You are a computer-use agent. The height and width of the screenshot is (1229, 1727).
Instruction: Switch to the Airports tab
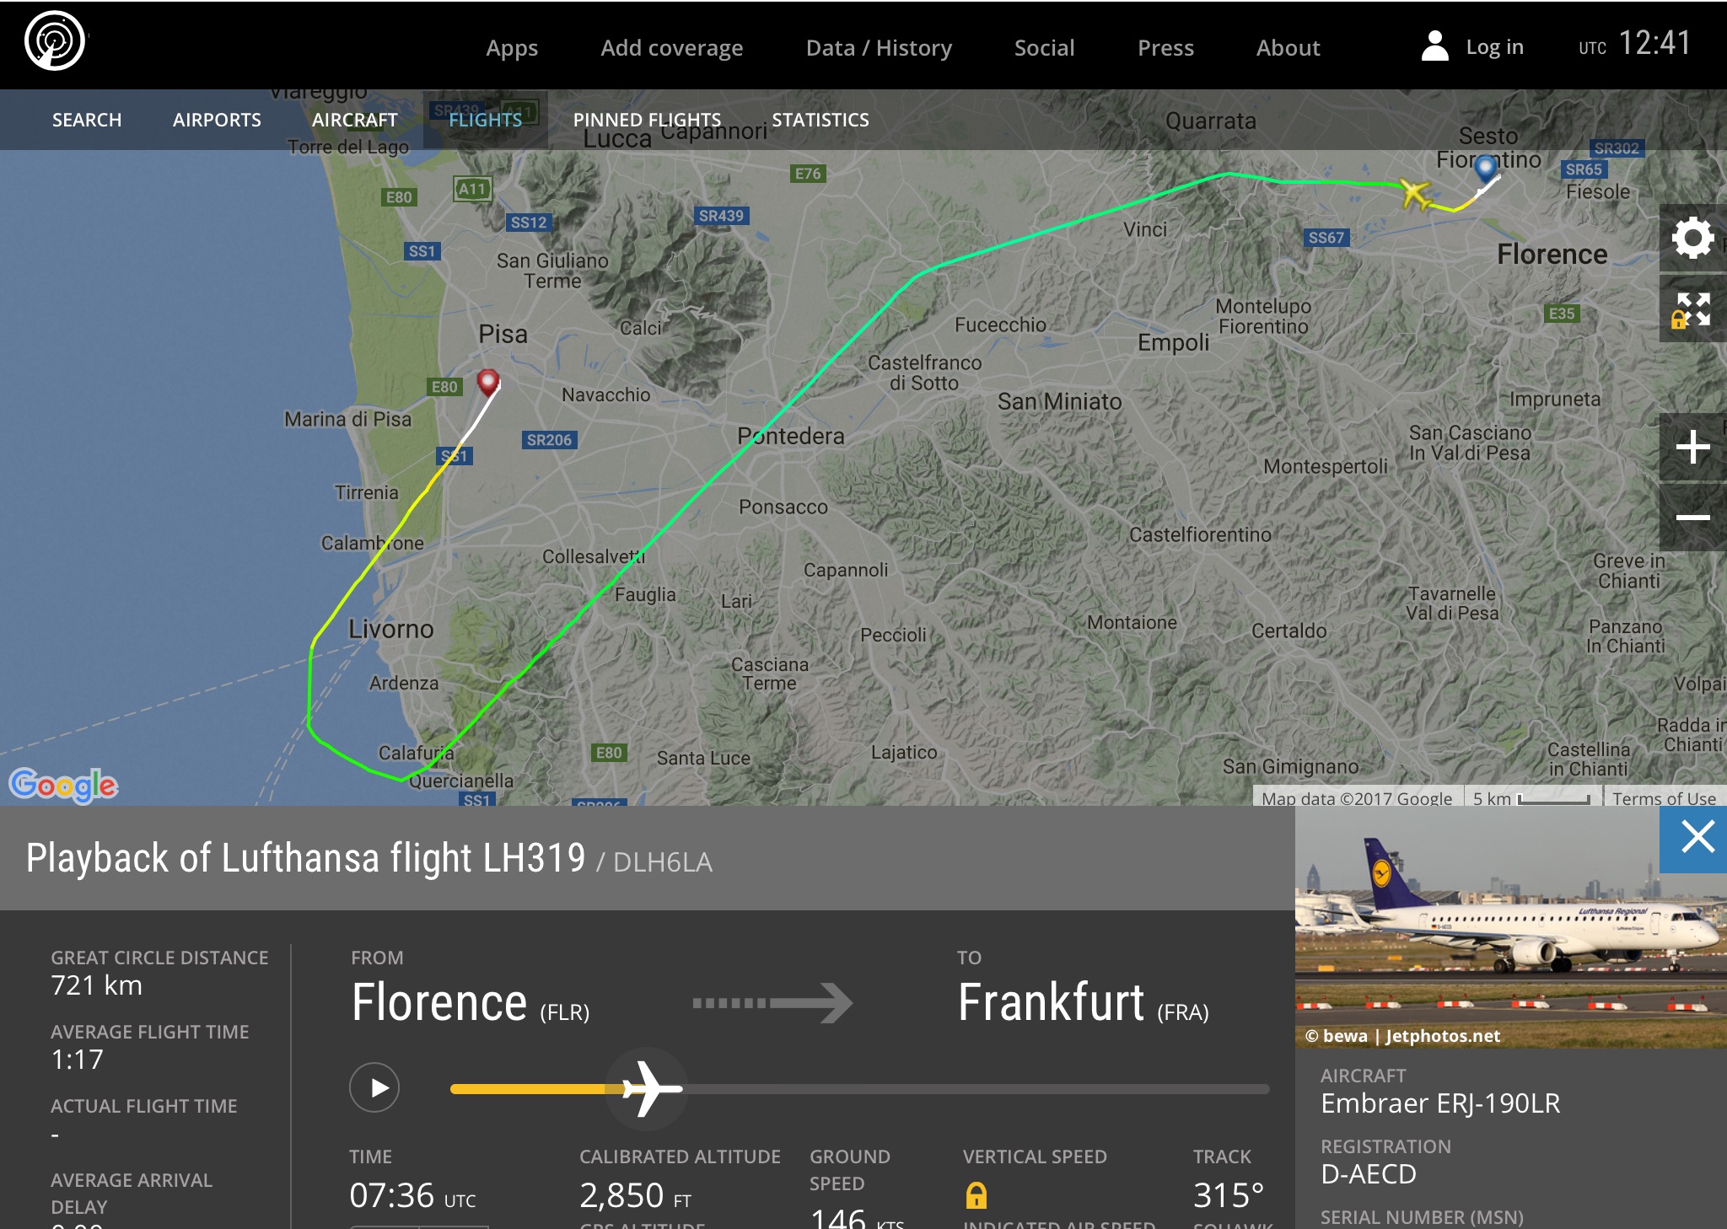pyautogui.click(x=217, y=120)
